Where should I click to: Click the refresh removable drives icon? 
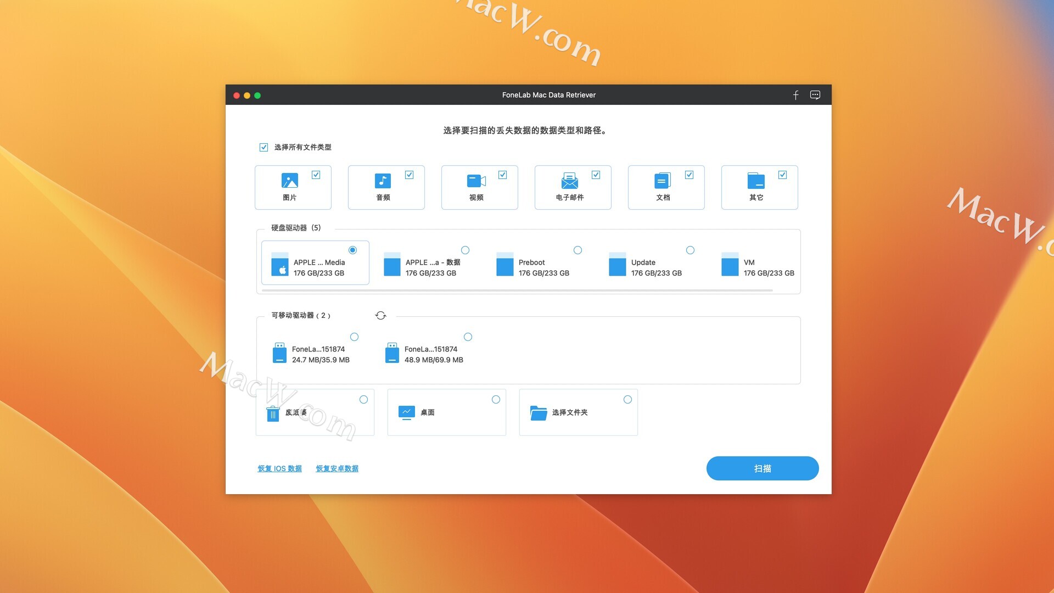pos(380,316)
